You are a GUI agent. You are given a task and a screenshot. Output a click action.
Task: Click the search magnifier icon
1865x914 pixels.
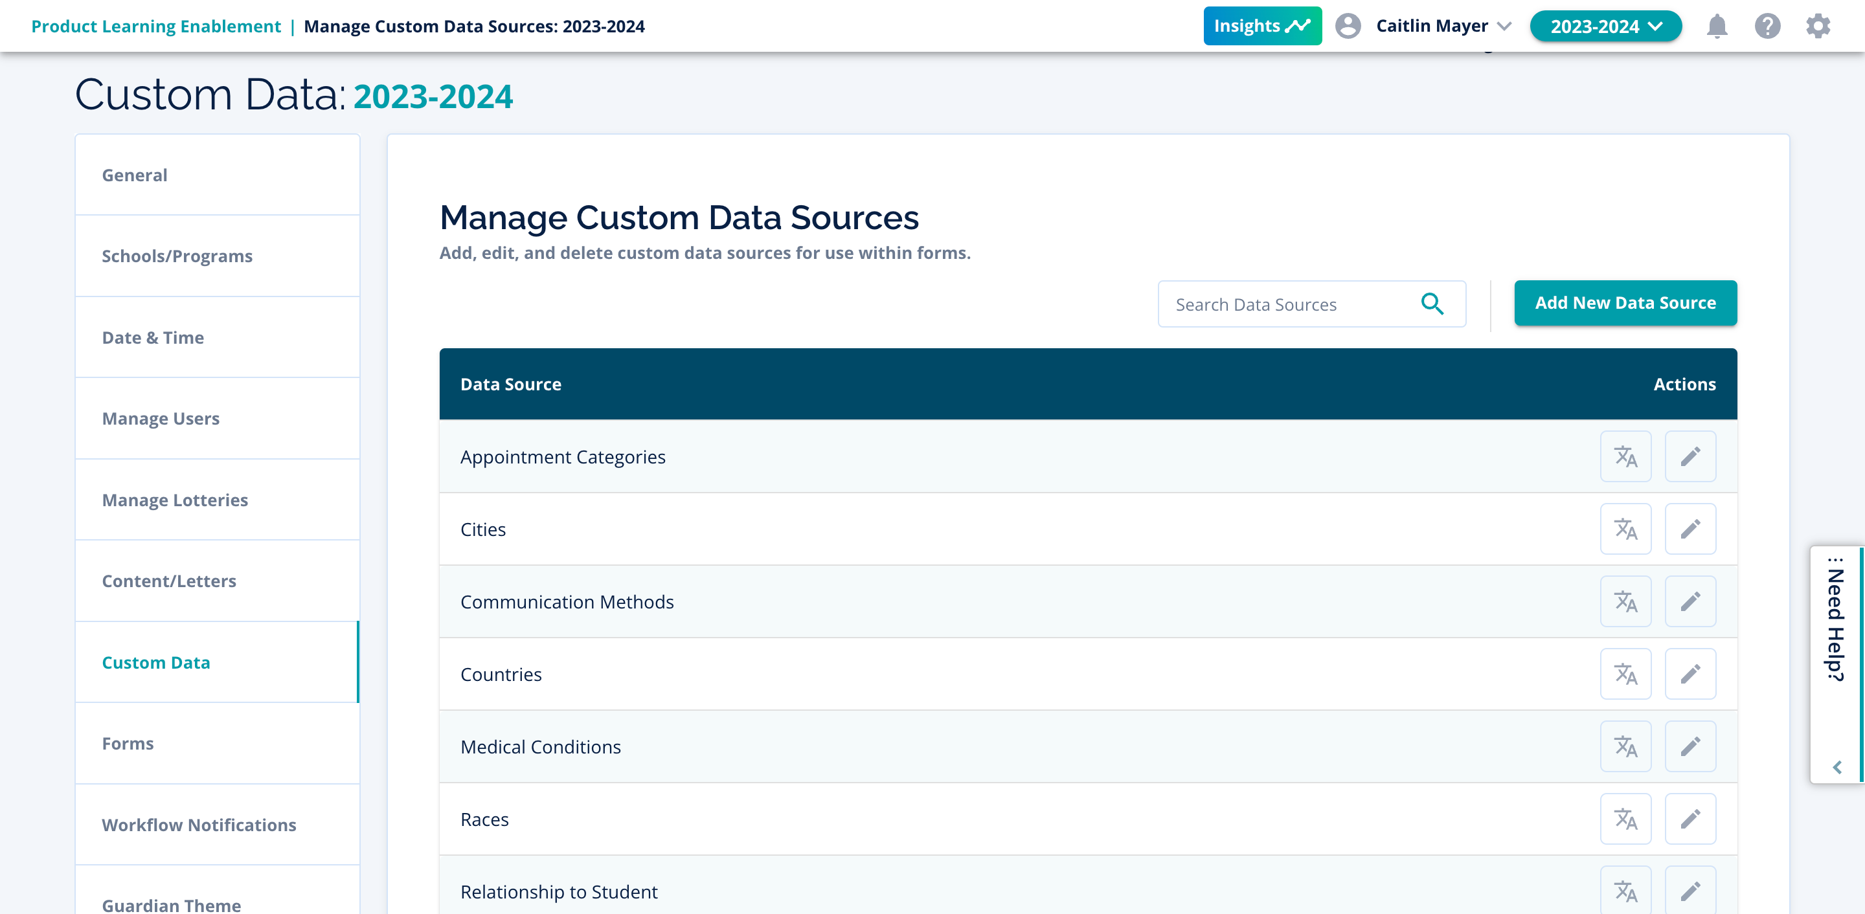click(1431, 304)
